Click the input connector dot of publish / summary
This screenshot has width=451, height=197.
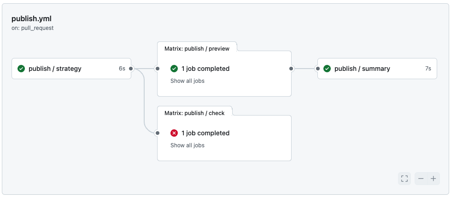(317, 69)
